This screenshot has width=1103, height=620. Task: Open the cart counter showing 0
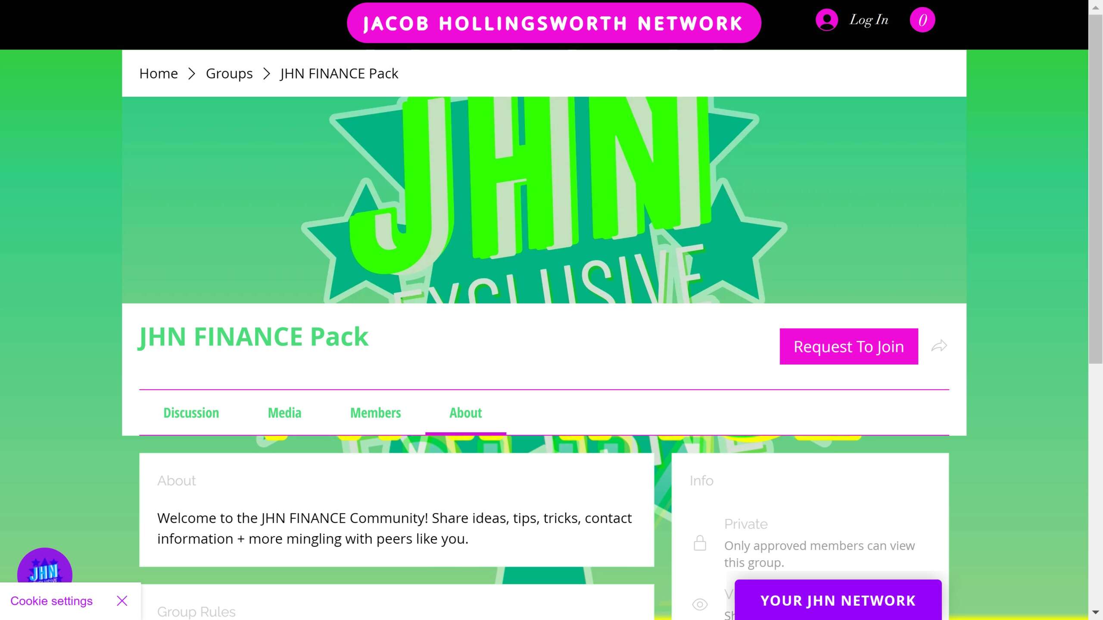(x=922, y=20)
